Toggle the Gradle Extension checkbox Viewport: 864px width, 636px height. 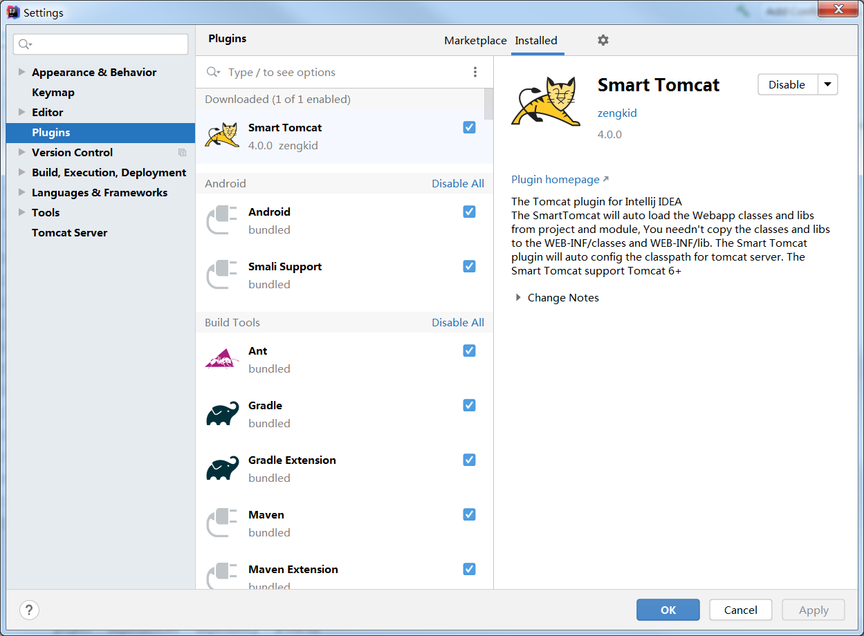(x=469, y=460)
